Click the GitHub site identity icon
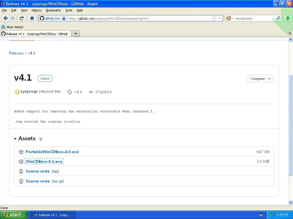 42,18
